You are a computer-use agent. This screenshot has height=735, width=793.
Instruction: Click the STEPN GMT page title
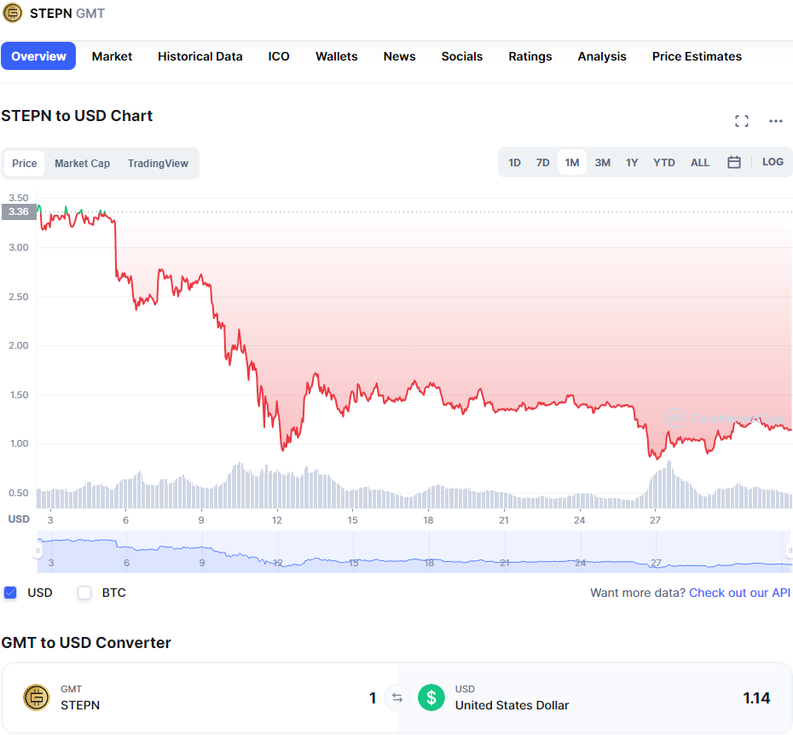67,13
